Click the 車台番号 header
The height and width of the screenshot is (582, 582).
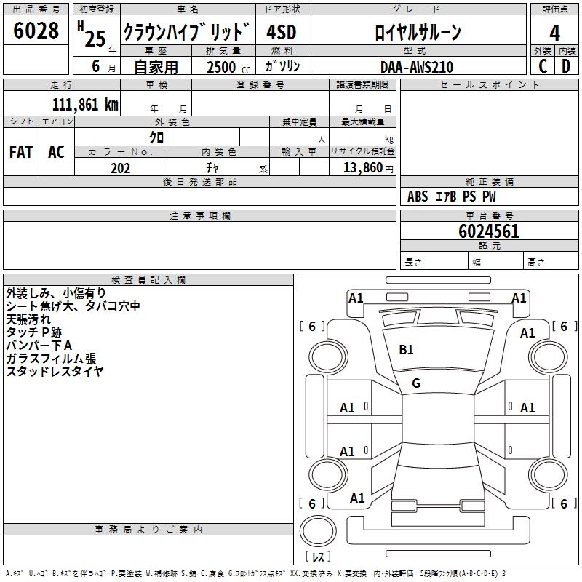click(489, 215)
